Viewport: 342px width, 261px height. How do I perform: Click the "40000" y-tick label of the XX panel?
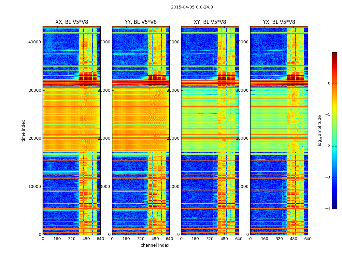35,42
